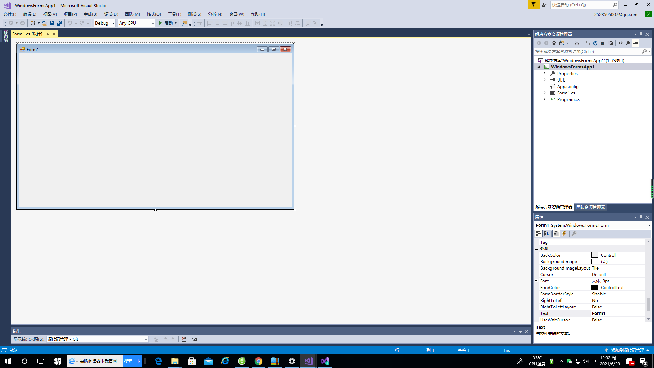Click the BackColor Control swatch
The image size is (654, 368).
click(595, 255)
